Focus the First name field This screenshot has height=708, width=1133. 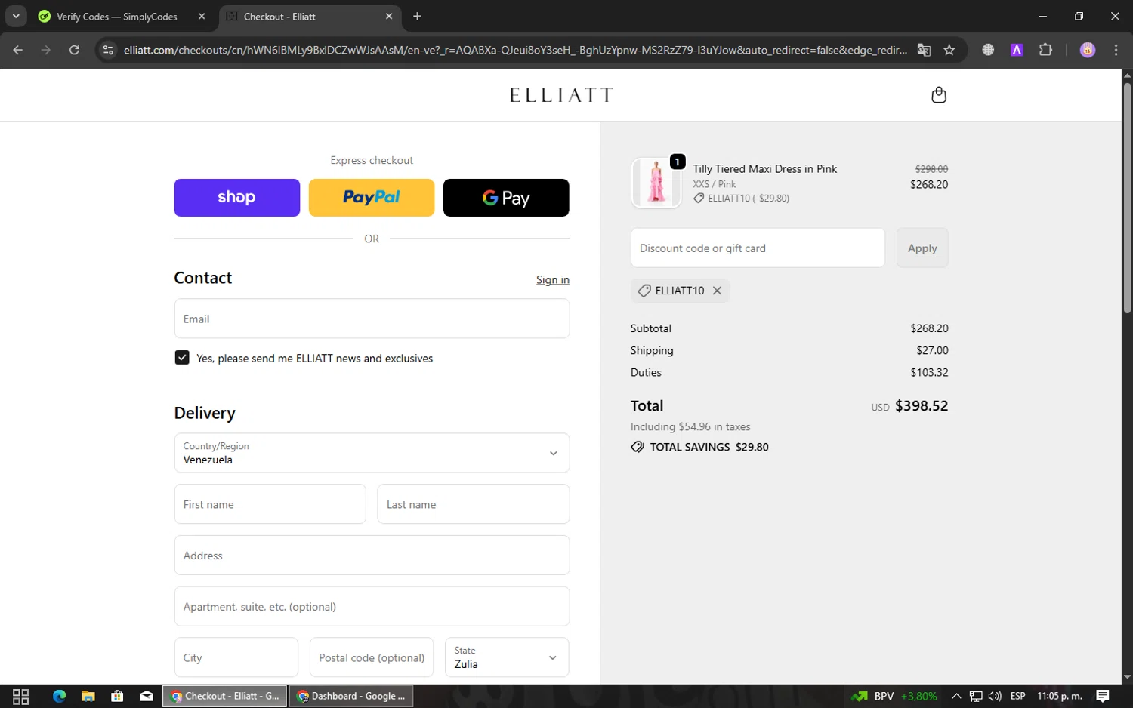tap(270, 504)
